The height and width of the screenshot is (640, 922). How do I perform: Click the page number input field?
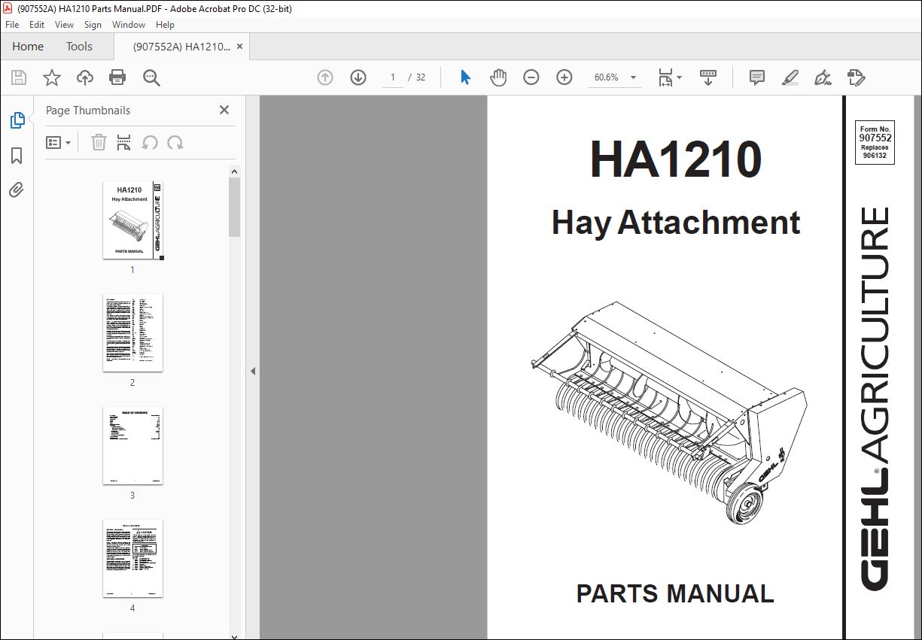[x=393, y=77]
